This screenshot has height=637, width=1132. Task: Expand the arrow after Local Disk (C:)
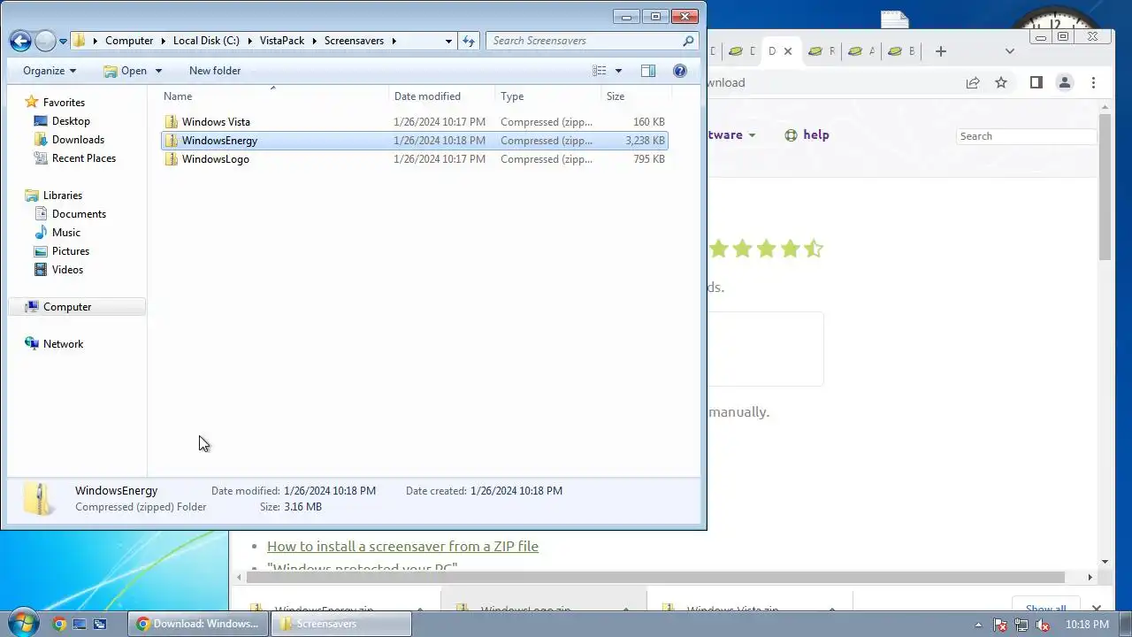pyautogui.click(x=248, y=41)
